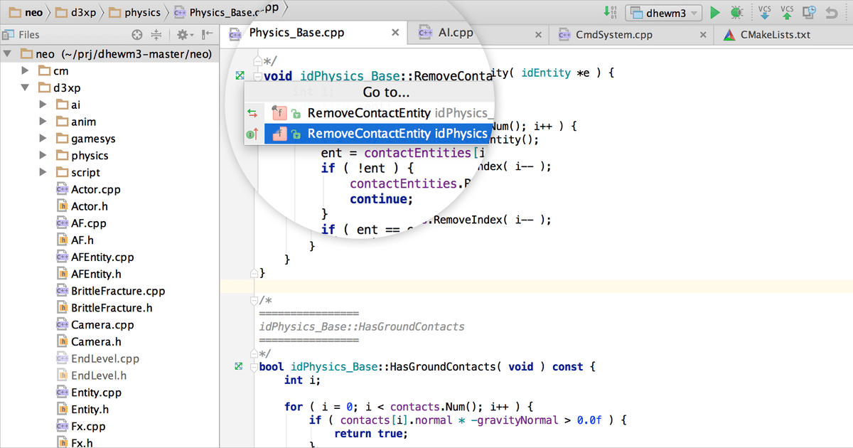
Task: Click the VCS commit changes icon
Action: click(787, 12)
